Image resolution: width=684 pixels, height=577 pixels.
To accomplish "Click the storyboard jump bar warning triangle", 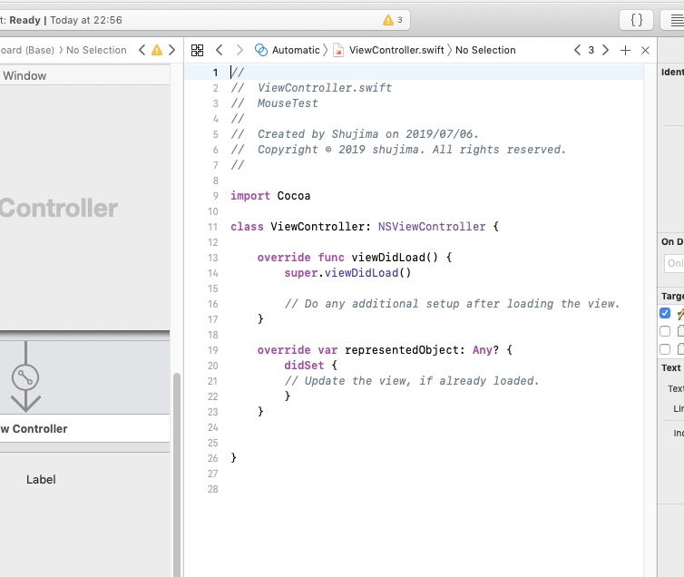I will [157, 50].
